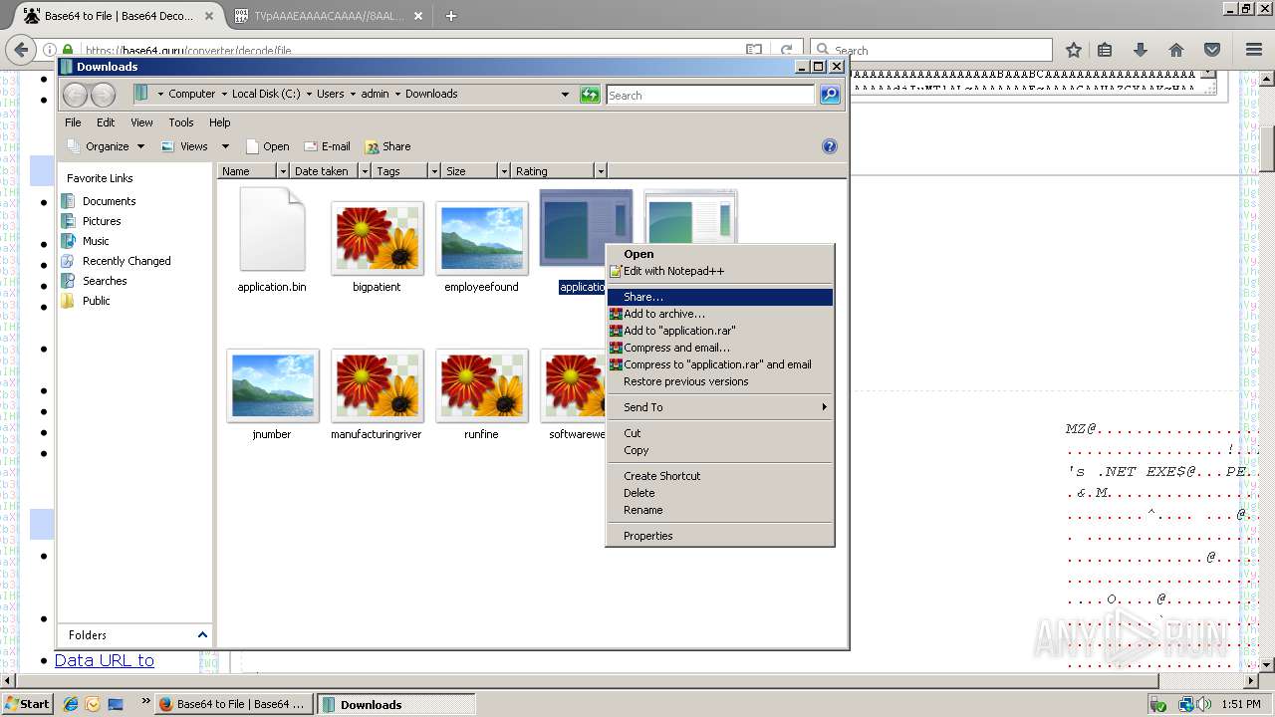The width and height of the screenshot is (1275, 717).
Task: Choose Copy in the context menu
Action: pos(720,450)
